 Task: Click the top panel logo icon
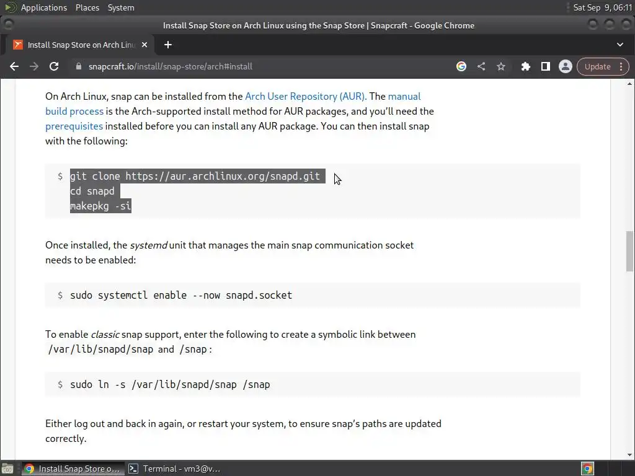10,7
